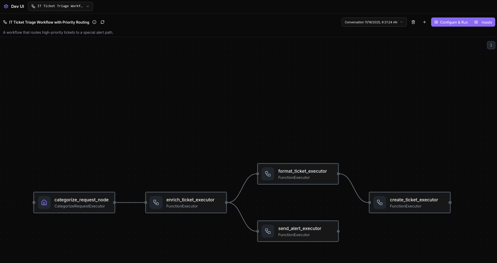Screen dimensions: 497x263
Task: Delete the conversation using the trash icon
Action: click(x=413, y=22)
